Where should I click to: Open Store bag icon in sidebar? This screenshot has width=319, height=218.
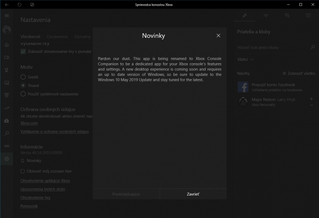tap(7, 121)
